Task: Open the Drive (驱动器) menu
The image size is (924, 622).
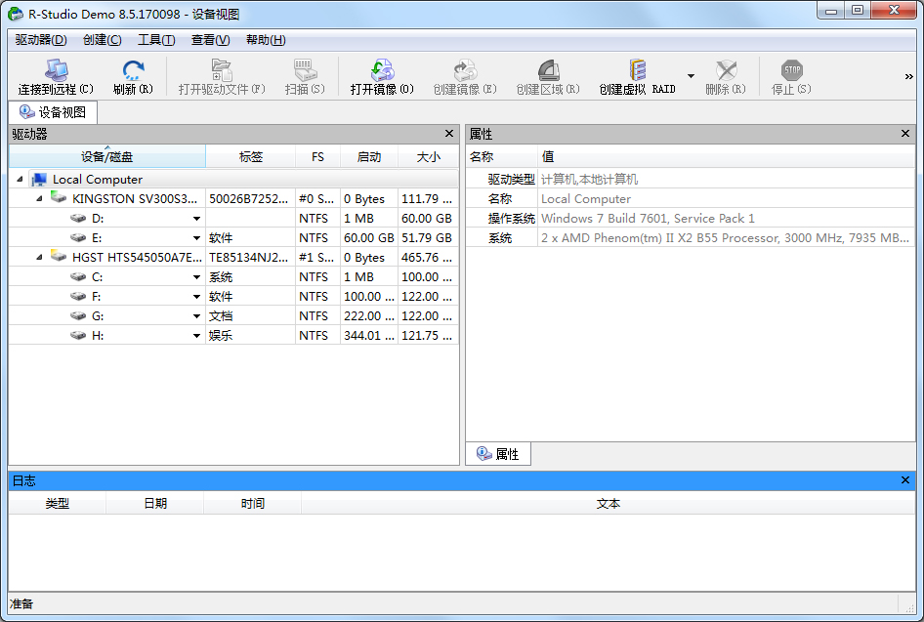Action: tap(41, 39)
